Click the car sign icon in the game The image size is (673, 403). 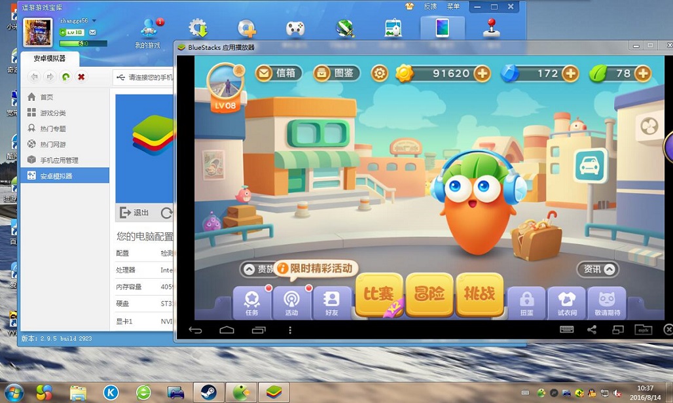(590, 166)
